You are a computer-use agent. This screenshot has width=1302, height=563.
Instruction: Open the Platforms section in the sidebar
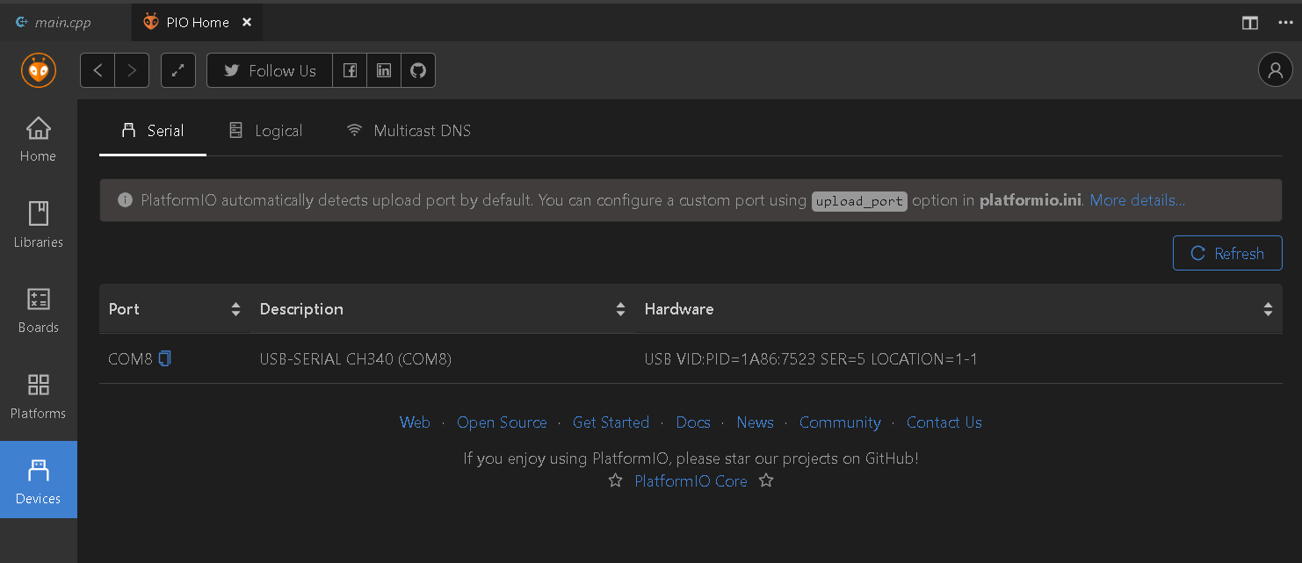38,395
